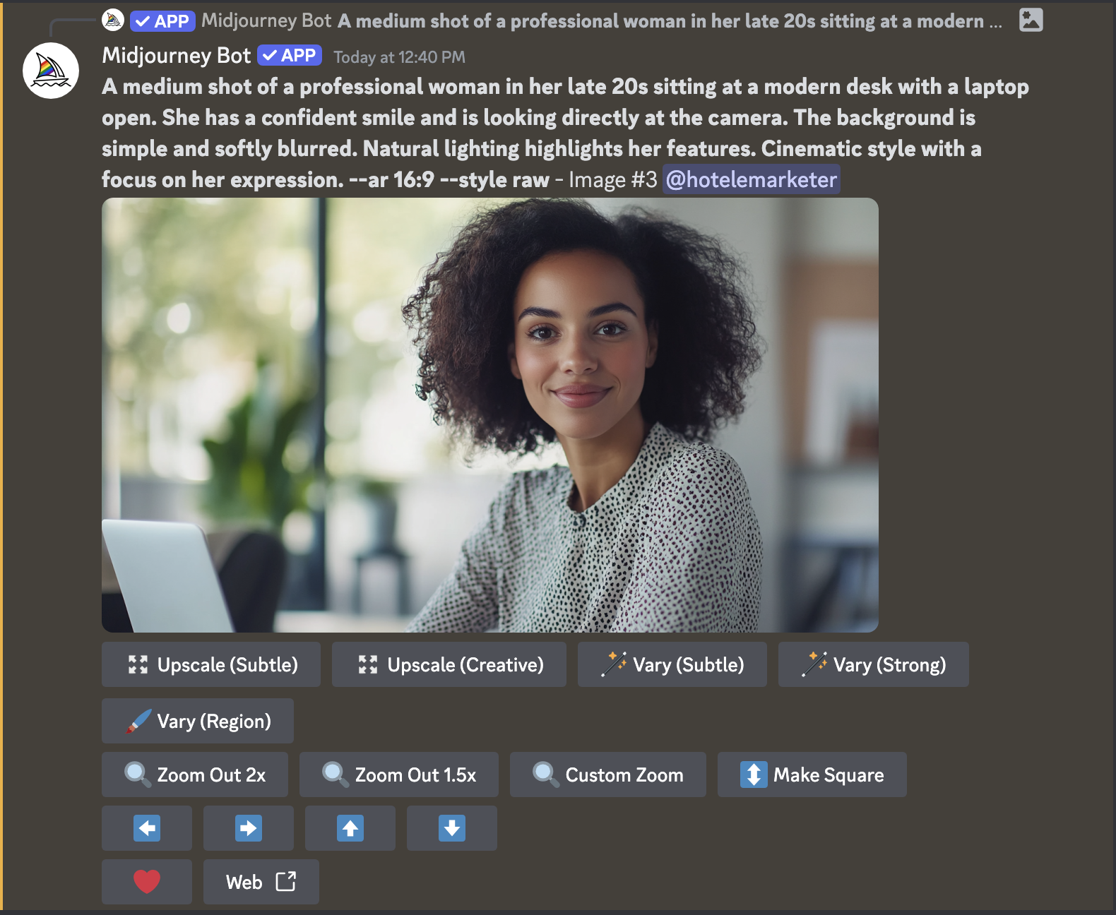Pan the image downward with down arrow
The width and height of the screenshot is (1116, 915).
[452, 828]
